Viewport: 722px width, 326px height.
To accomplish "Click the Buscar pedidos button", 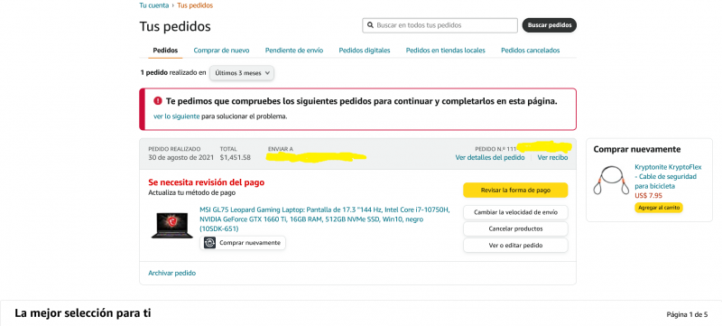I will click(x=550, y=25).
